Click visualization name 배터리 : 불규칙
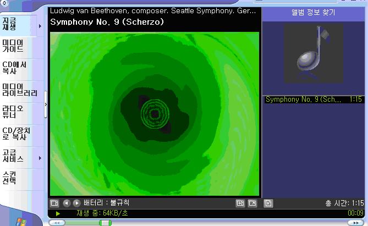 pyautogui.click(x=106, y=203)
